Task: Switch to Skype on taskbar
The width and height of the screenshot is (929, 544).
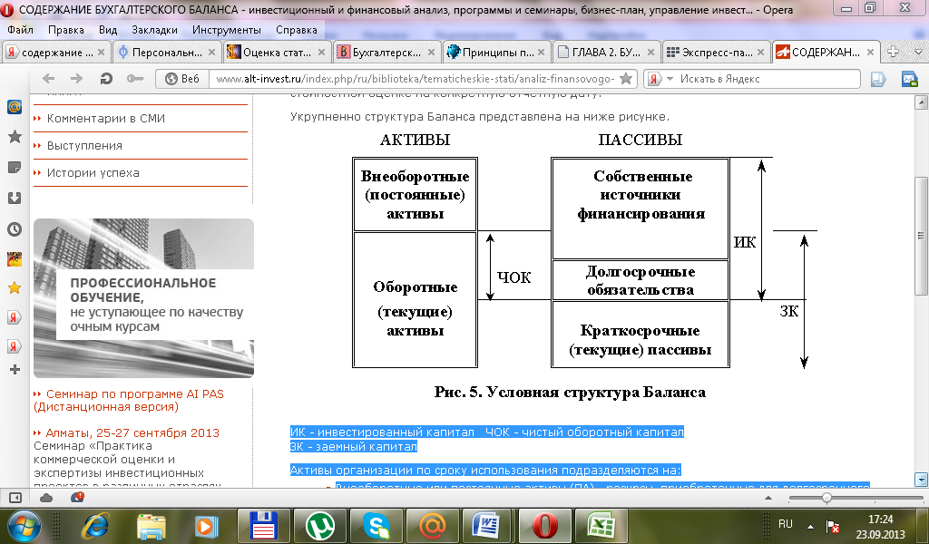Action: click(x=376, y=526)
